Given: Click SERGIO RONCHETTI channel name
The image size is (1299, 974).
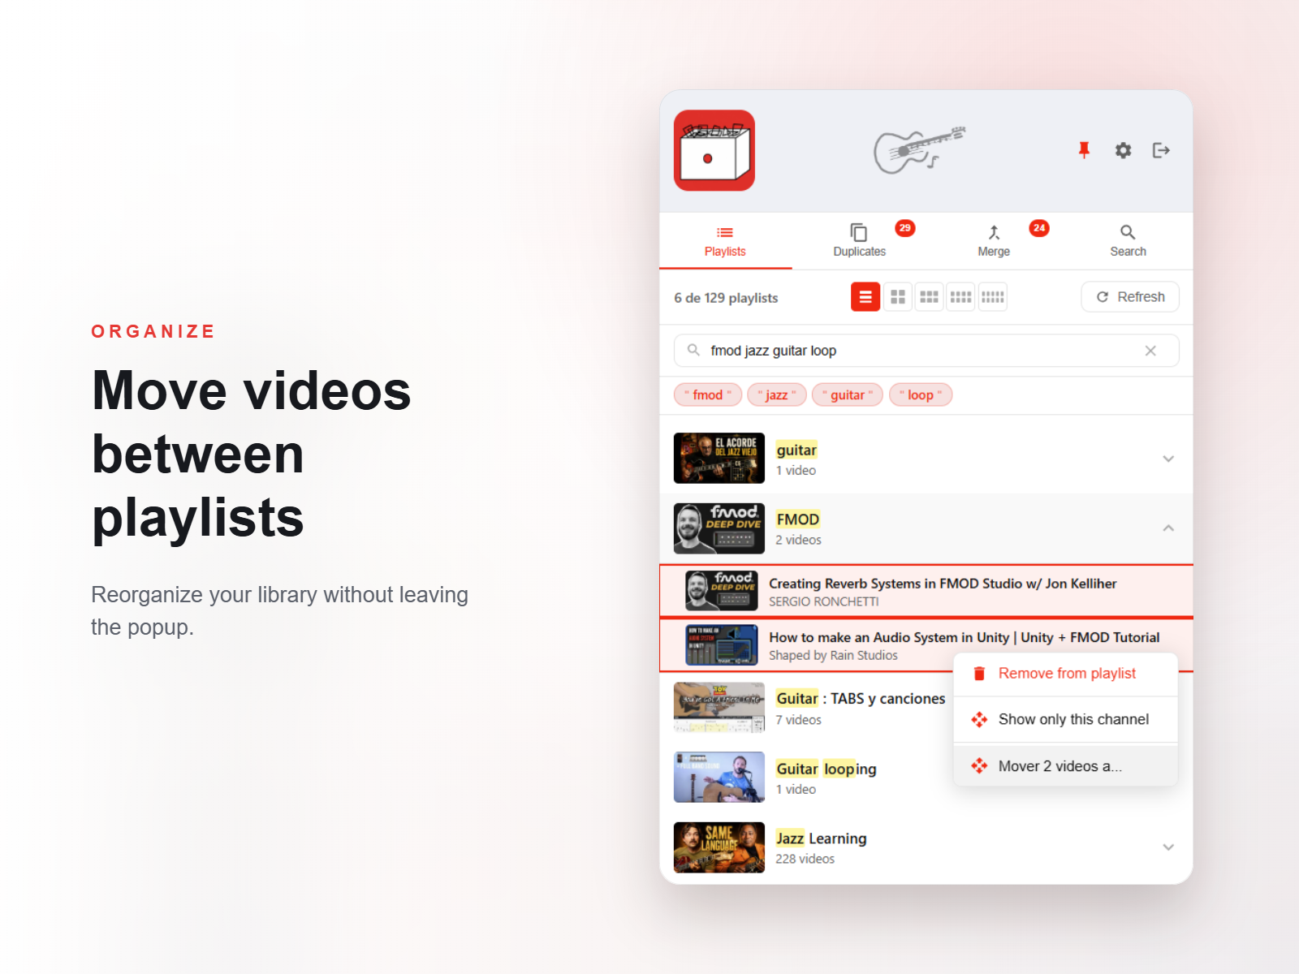Looking at the screenshot, I should click(x=824, y=601).
